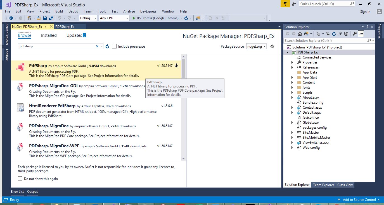Click the New Project toolbar icon

tap(29, 18)
